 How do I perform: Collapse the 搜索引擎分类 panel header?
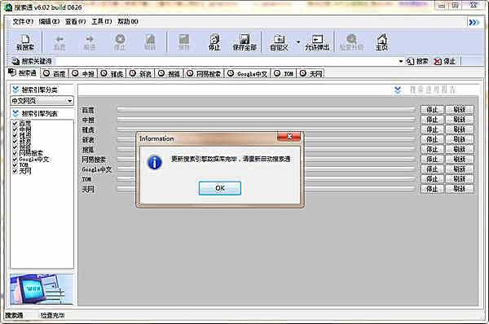(x=42, y=90)
